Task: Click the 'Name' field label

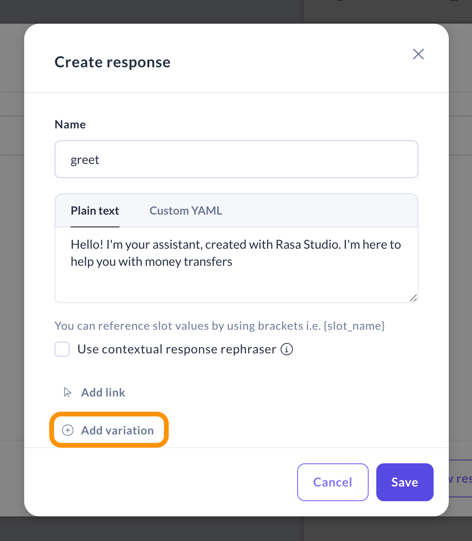Action: coord(70,125)
